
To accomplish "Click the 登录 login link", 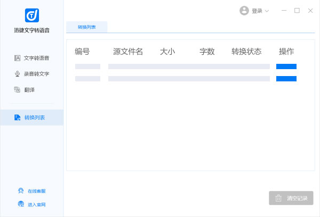I will click(x=257, y=11).
